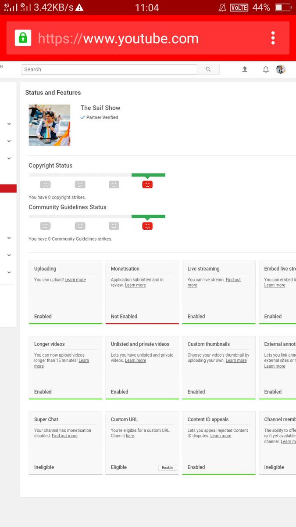Viewport: 296px width, 527px height.
Task: Open Learn more under Unlisted and private videos
Action: [136, 361]
